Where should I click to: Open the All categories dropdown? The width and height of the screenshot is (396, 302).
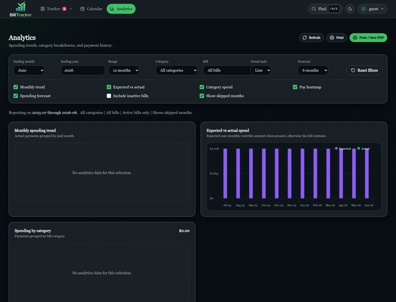(177, 70)
